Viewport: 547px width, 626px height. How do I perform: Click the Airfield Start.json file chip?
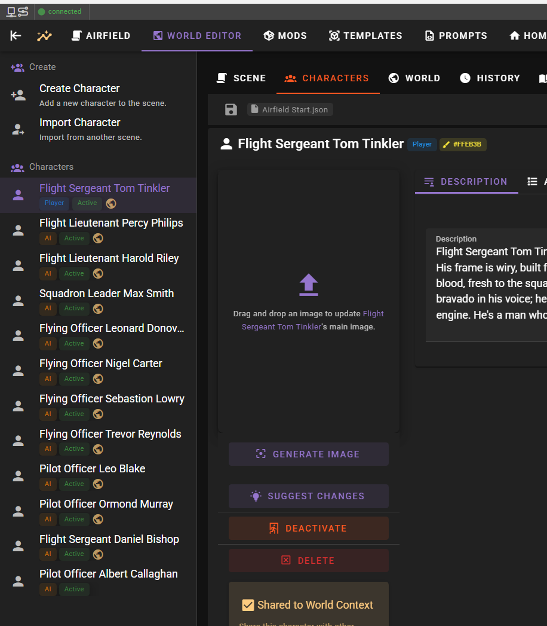tap(290, 109)
